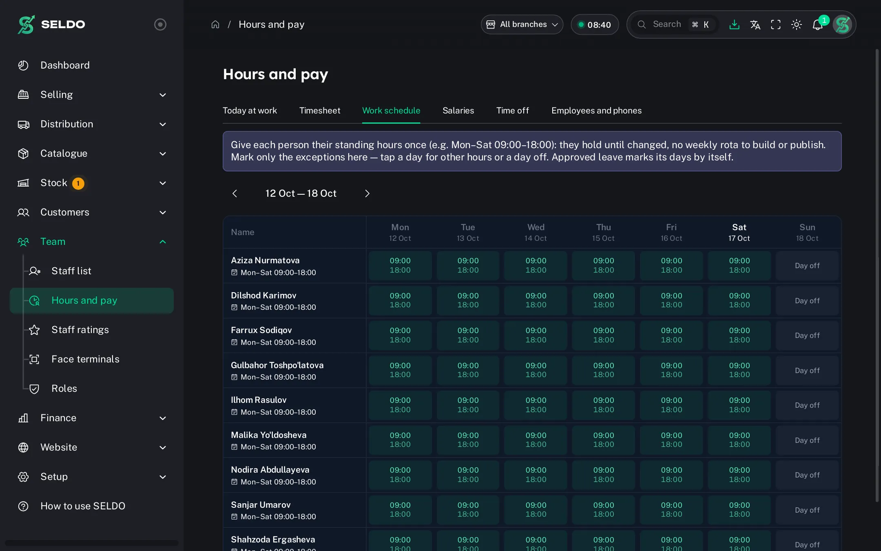Open the user profile avatar
This screenshot has height=551, width=881.
843,24
